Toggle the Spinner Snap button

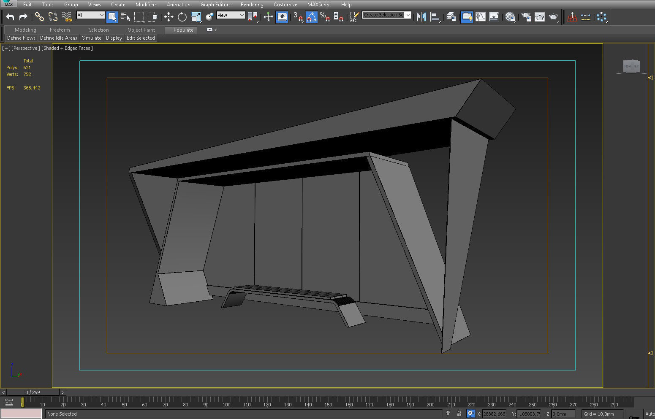(x=338, y=17)
